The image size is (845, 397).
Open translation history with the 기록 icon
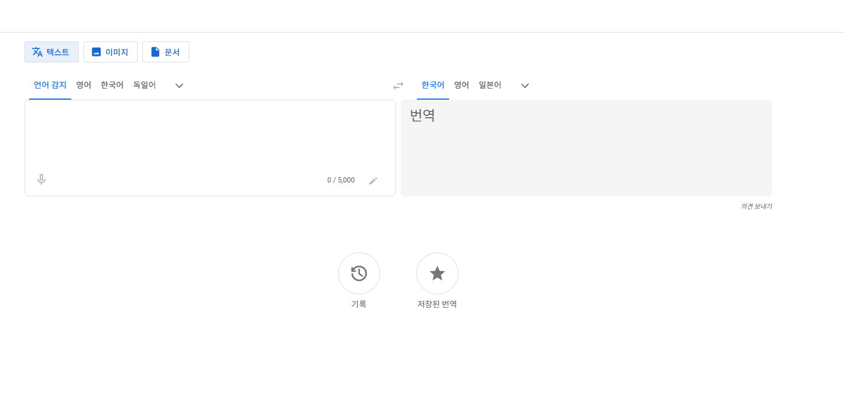(359, 273)
